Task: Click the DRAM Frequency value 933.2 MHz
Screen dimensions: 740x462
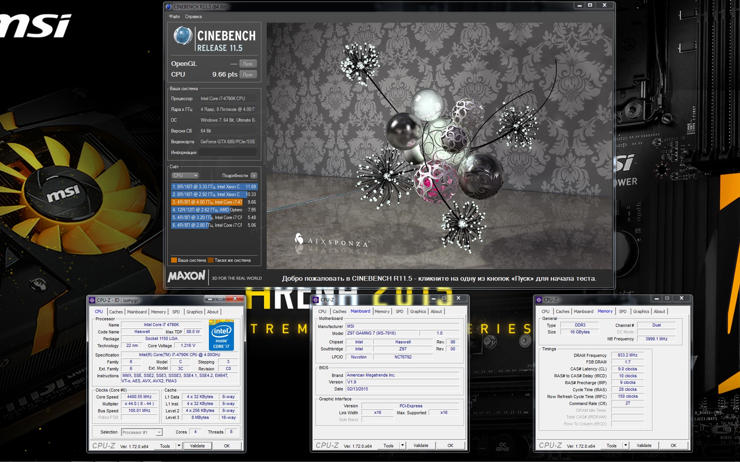Action: 627,355
